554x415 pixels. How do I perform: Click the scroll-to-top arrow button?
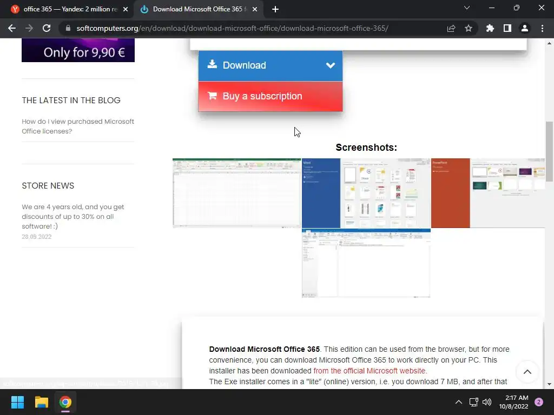point(527,372)
